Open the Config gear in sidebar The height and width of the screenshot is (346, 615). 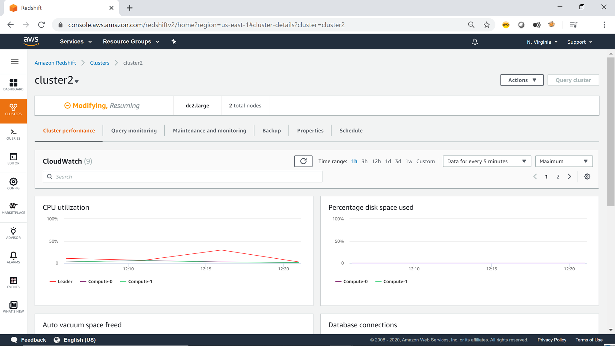point(13,184)
